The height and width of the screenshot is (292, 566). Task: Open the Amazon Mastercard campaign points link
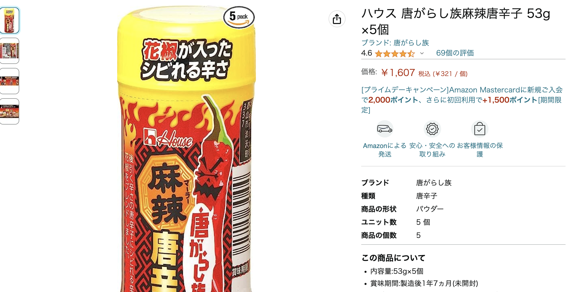[x=462, y=100]
